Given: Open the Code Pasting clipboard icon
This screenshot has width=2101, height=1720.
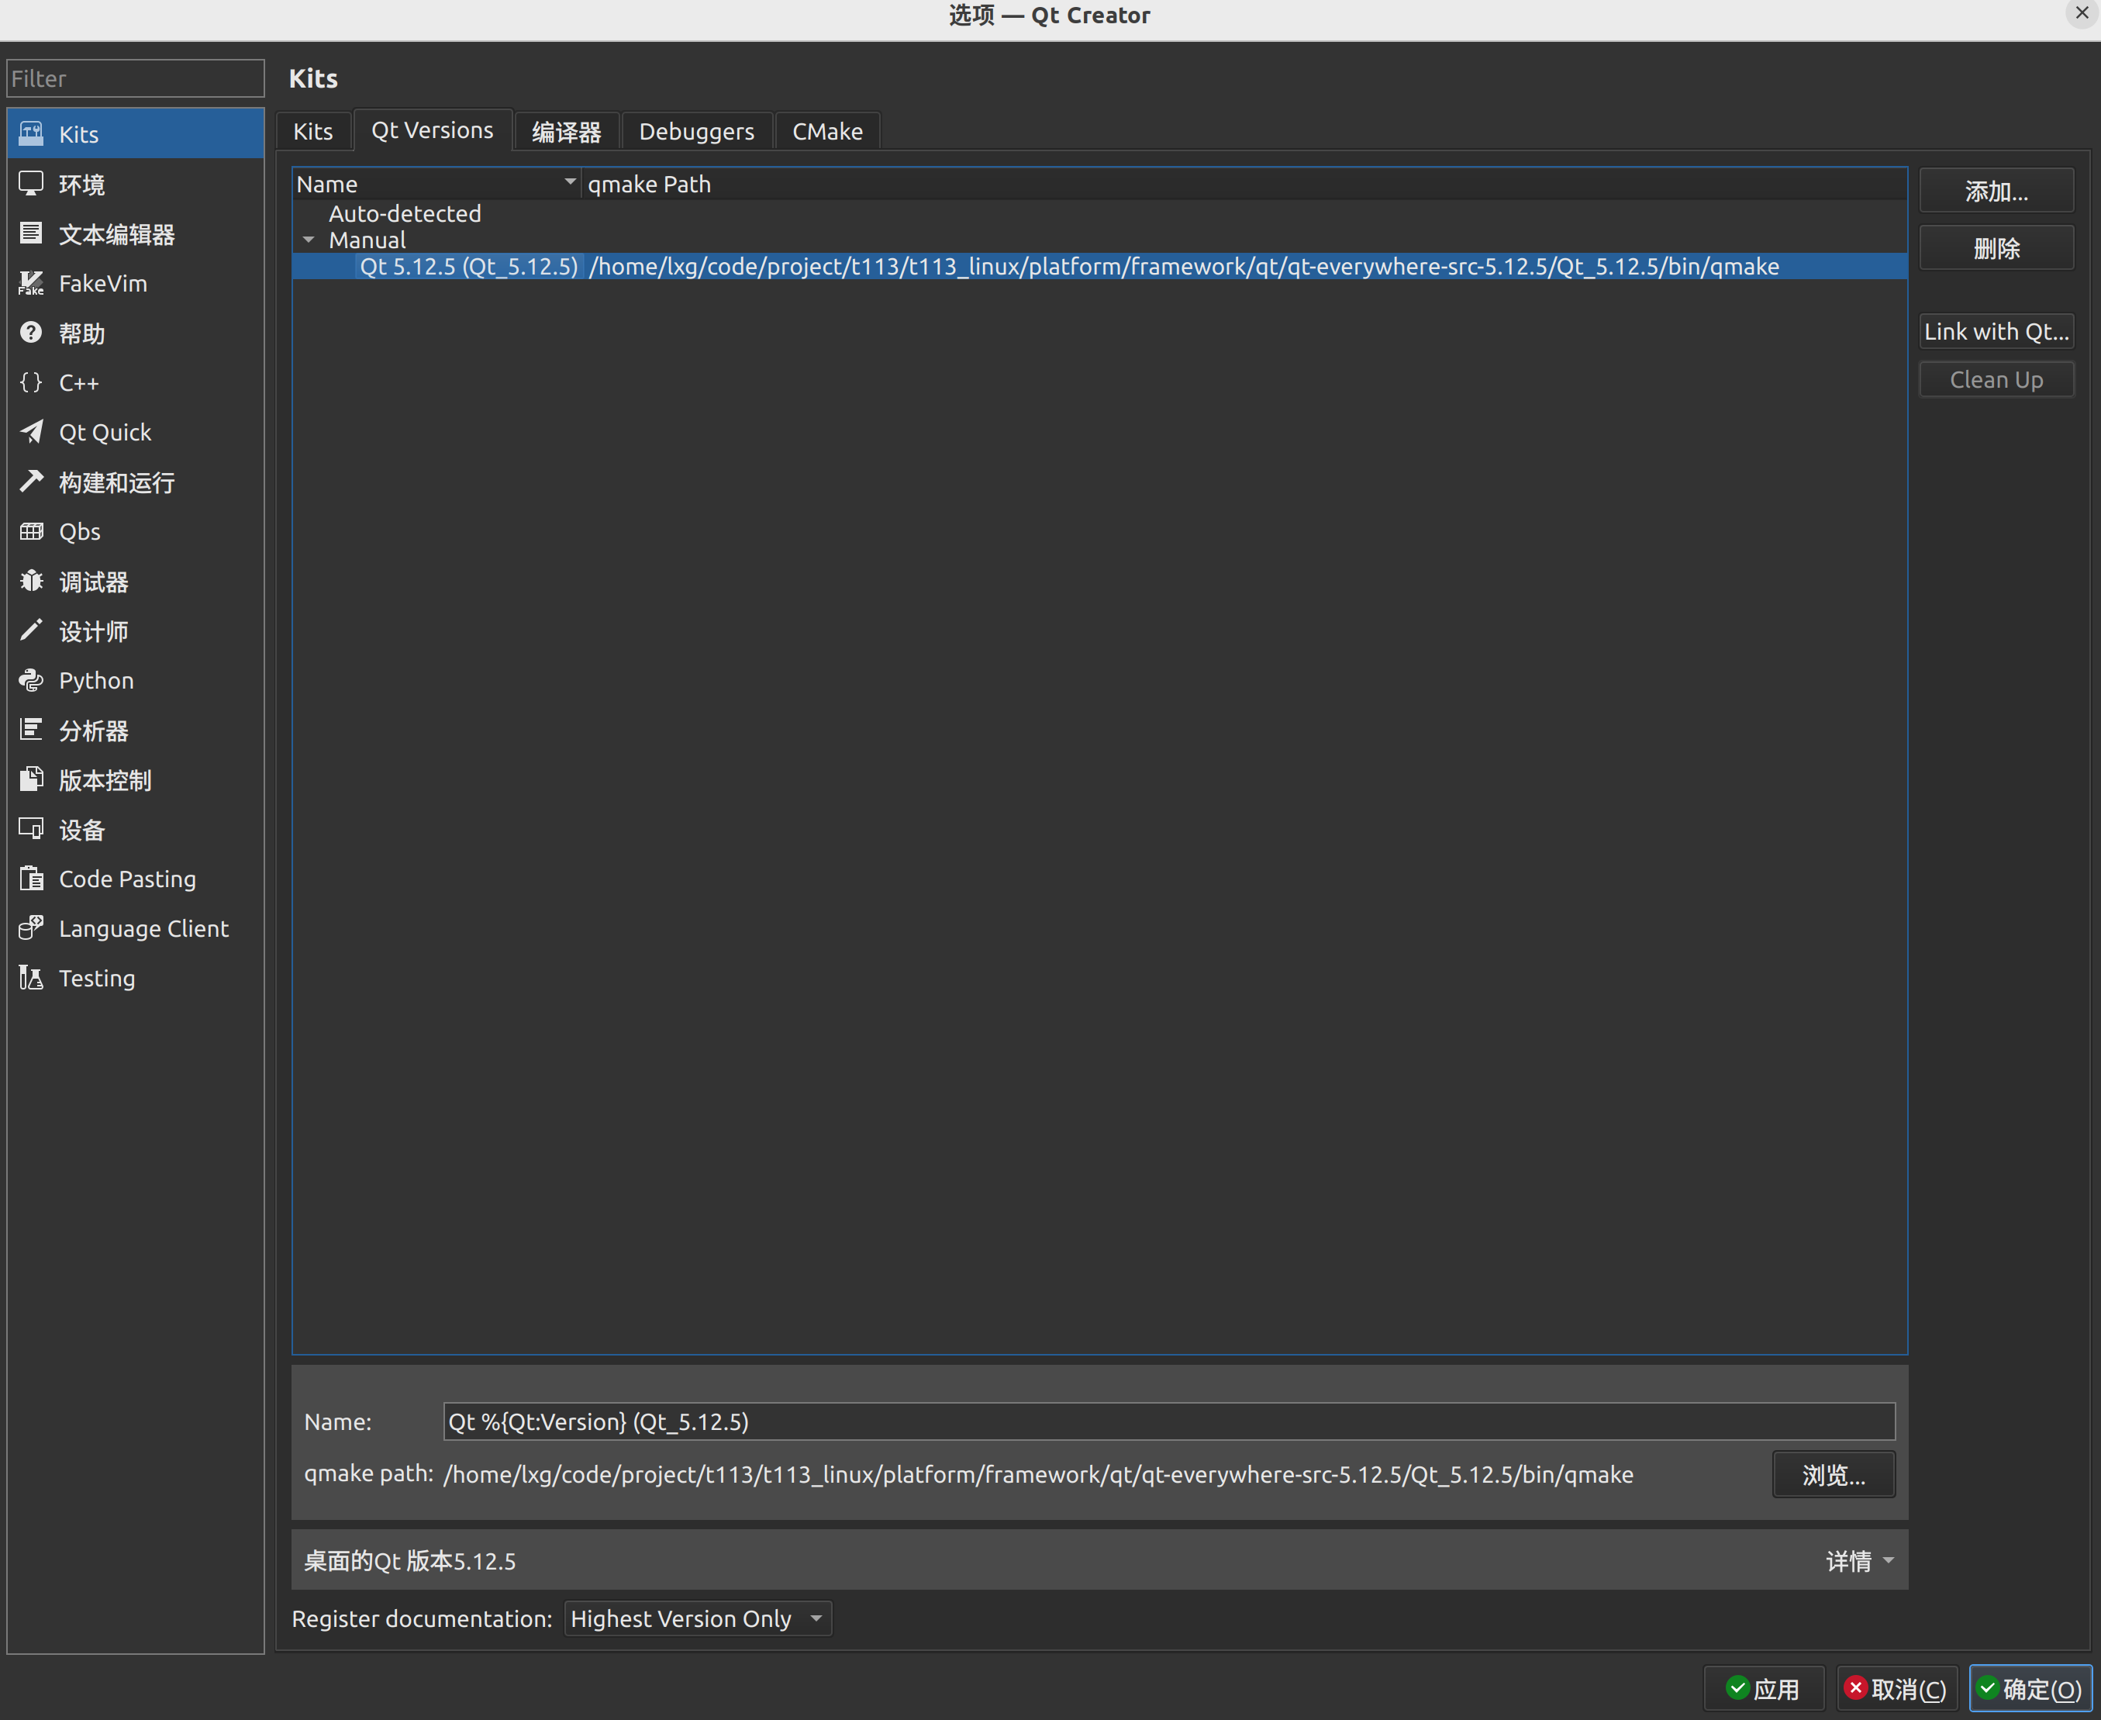Looking at the screenshot, I should [32, 879].
